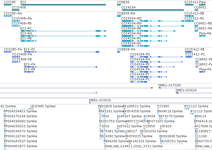The height and width of the screenshot is (150, 212).
Task: Select transcript E23-RA label
Action: [26, 33]
